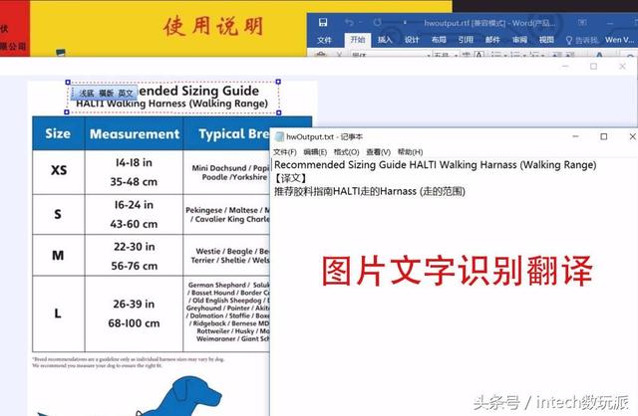Switch to the 插入 ribbon tab
Viewport: 638px width, 416px height.
(385, 40)
